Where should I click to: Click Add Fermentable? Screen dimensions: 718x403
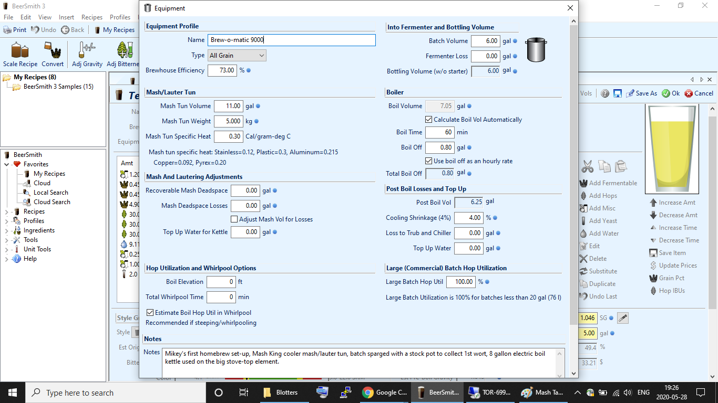coord(608,183)
